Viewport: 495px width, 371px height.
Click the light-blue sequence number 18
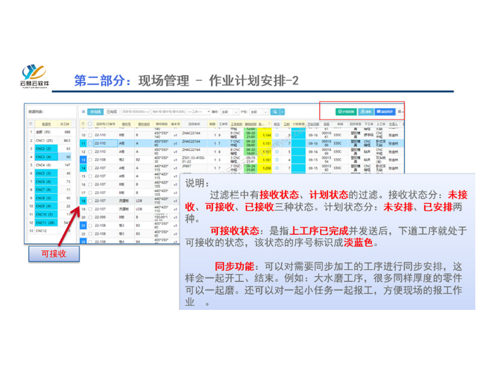pos(83,201)
